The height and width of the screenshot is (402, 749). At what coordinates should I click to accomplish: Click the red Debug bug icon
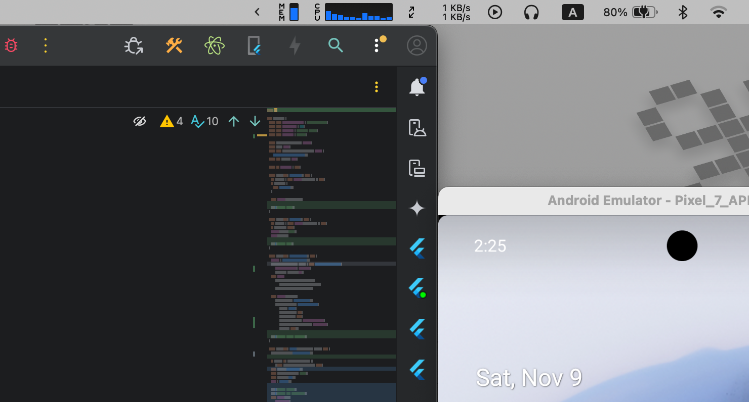pyautogui.click(x=11, y=46)
